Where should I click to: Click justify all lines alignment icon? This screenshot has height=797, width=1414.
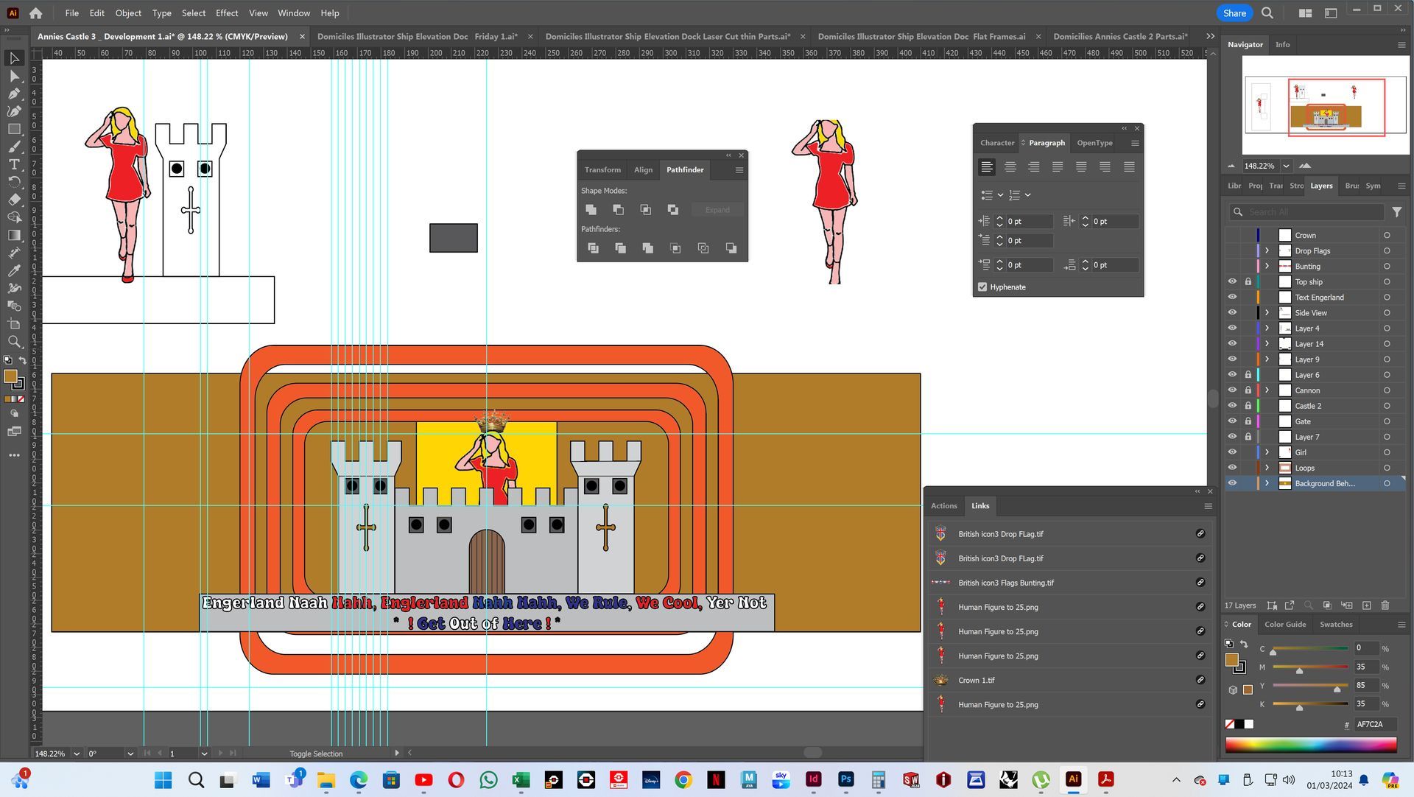point(1129,167)
